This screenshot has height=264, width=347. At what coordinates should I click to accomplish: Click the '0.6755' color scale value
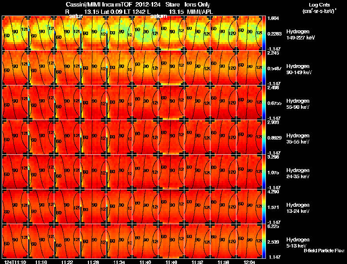(275, 103)
